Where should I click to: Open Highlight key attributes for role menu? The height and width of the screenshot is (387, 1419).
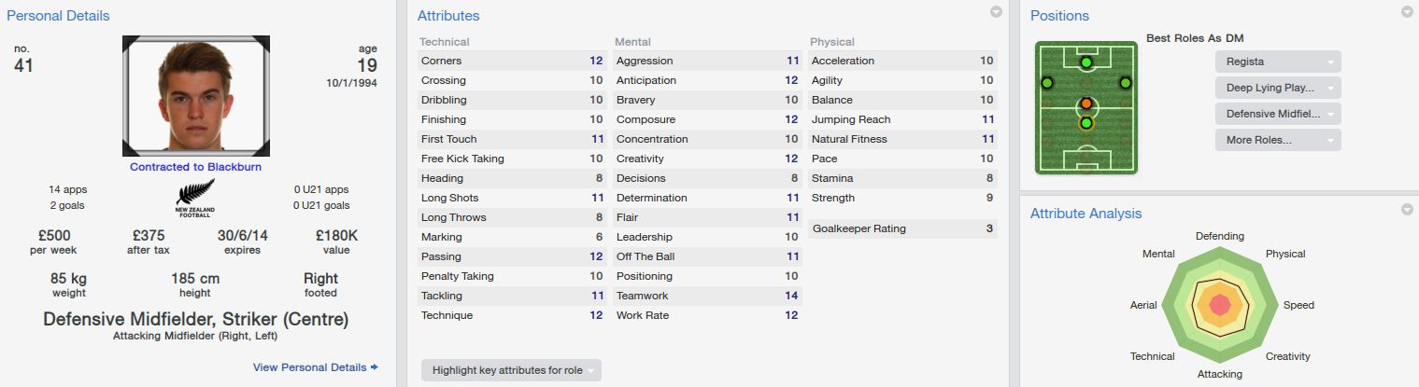pyautogui.click(x=511, y=370)
